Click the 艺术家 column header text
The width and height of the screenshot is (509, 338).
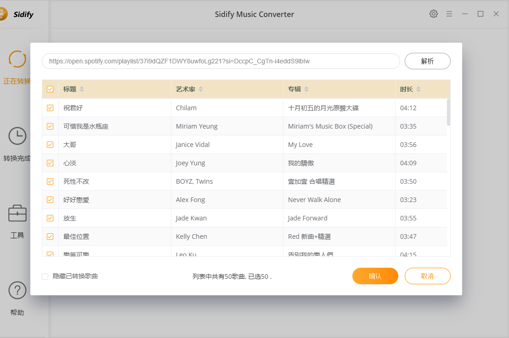tap(186, 89)
